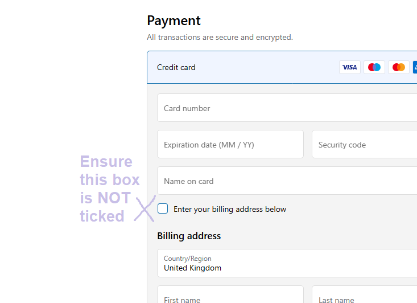Click the Billing address heading
This screenshot has height=303, width=417.
pyautogui.click(x=189, y=236)
